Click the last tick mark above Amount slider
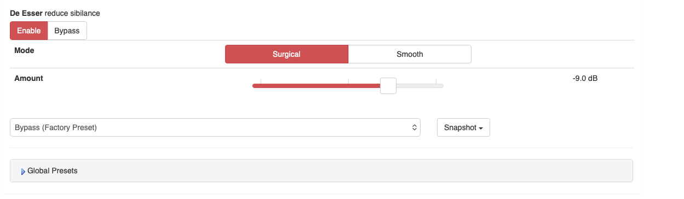This screenshot has width=684, height=199. 436,81
